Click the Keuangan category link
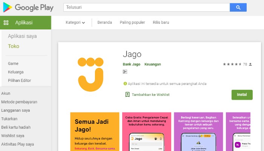The width and height of the screenshot is (264, 151). [x=152, y=64]
